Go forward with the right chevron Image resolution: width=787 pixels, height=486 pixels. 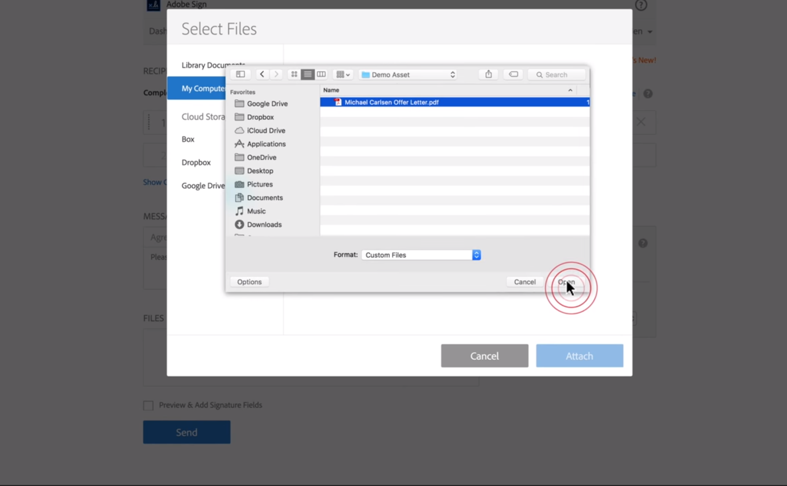coord(276,74)
